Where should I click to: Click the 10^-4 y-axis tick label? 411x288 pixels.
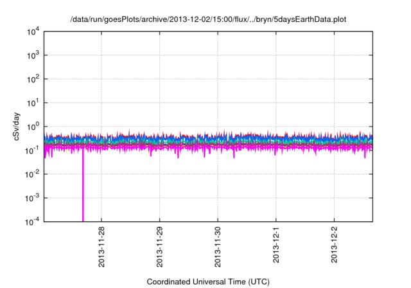click(x=32, y=222)
